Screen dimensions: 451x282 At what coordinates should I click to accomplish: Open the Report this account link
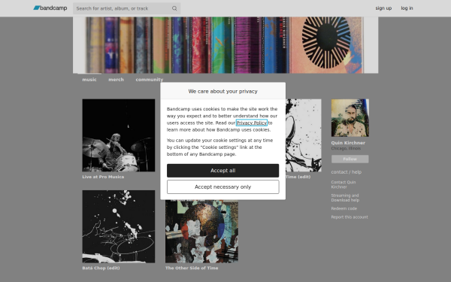pos(350,217)
